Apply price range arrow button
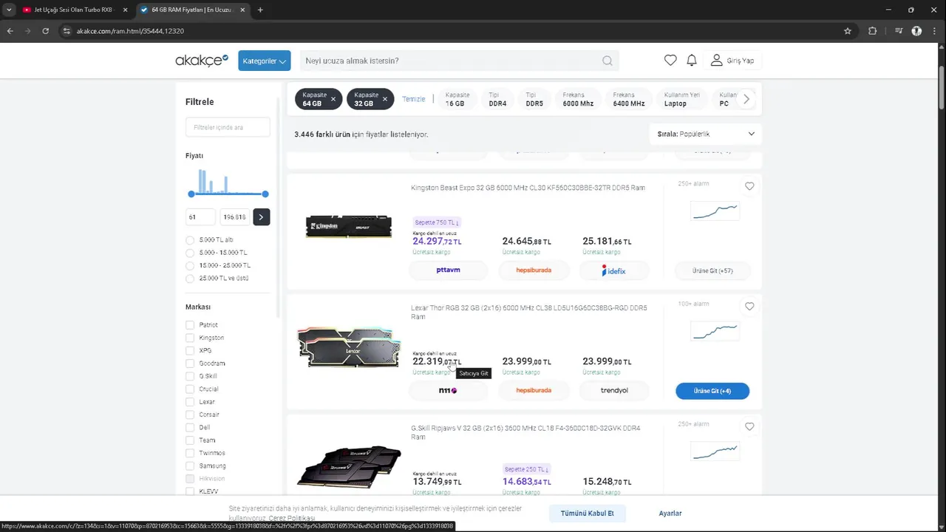946x532 pixels. coord(261,216)
